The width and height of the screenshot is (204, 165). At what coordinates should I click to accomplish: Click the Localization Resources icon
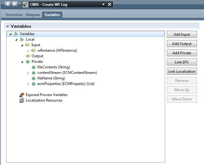[x=22, y=100]
